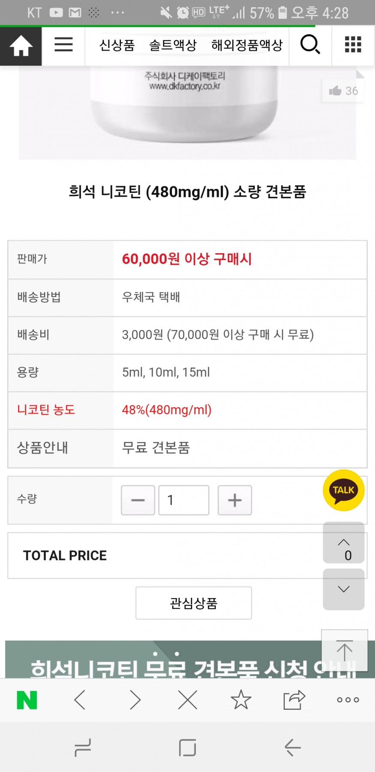Decrease quantity with minus button
The width and height of the screenshot is (375, 772).
click(x=138, y=500)
